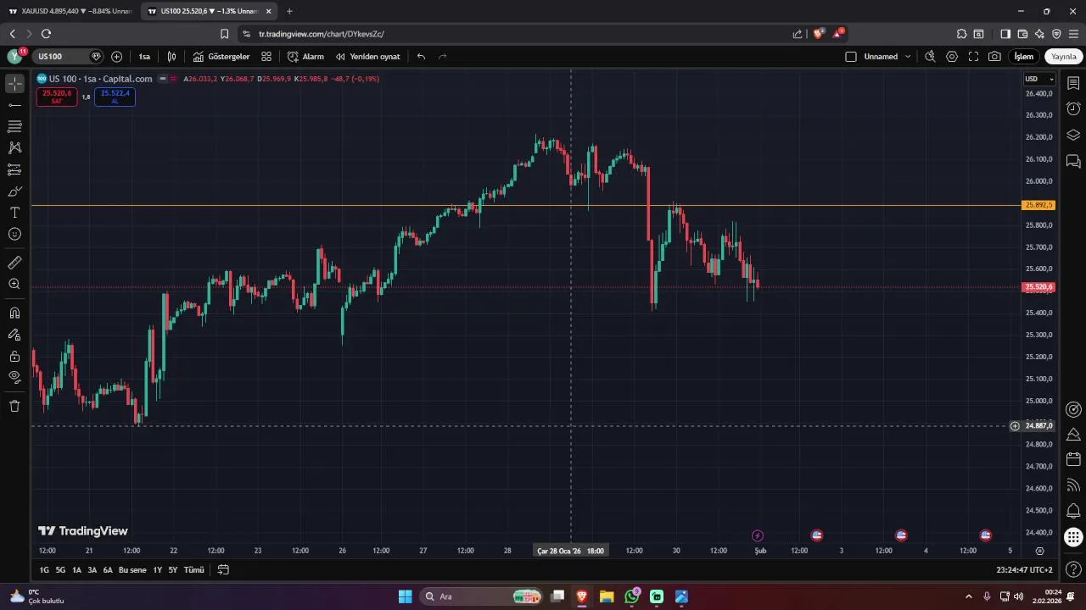Undo last chart action
The image size is (1086, 610).
point(421,57)
